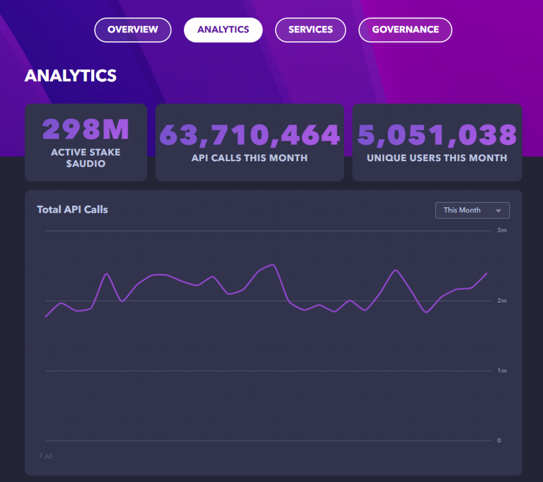This screenshot has height=482, width=543.
Task: Switch to the Services tab
Action: pyautogui.click(x=310, y=30)
